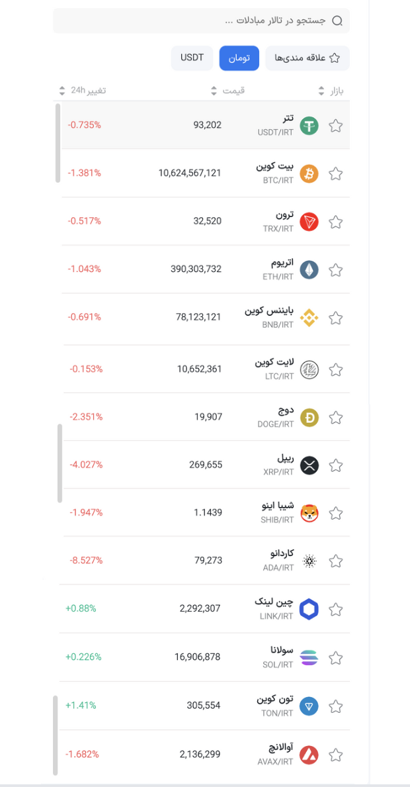Select the تومان currency tab
The width and height of the screenshot is (410, 787).
pos(239,58)
